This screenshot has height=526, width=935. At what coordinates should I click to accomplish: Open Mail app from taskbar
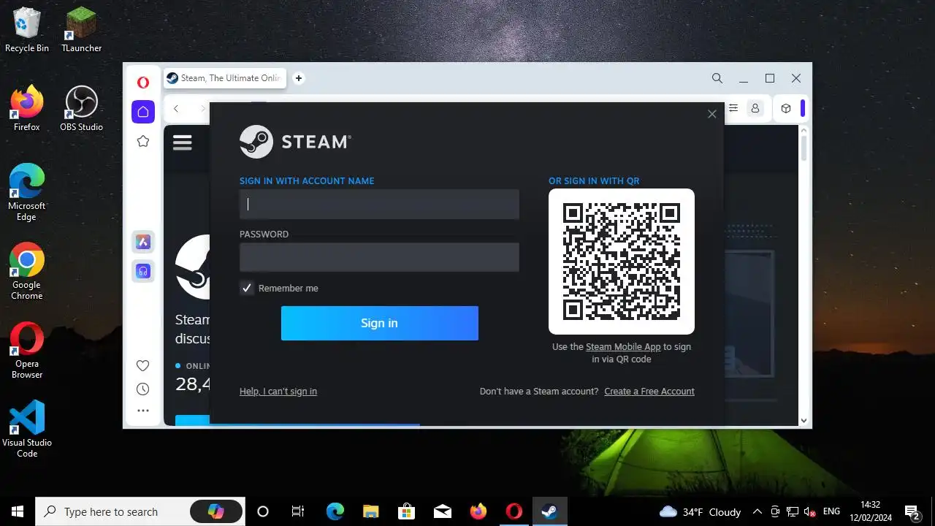[442, 511]
